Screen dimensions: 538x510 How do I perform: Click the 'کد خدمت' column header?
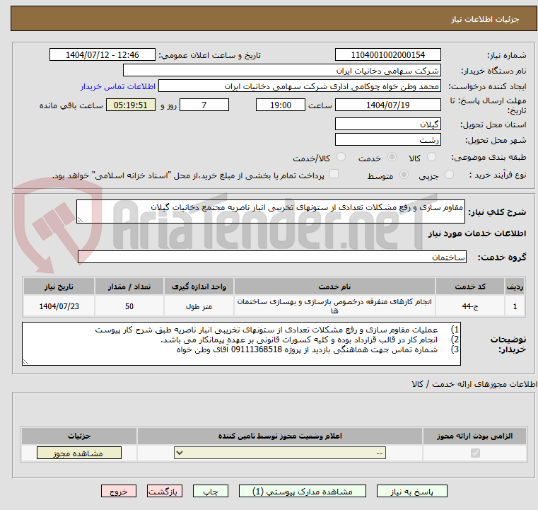(x=469, y=286)
